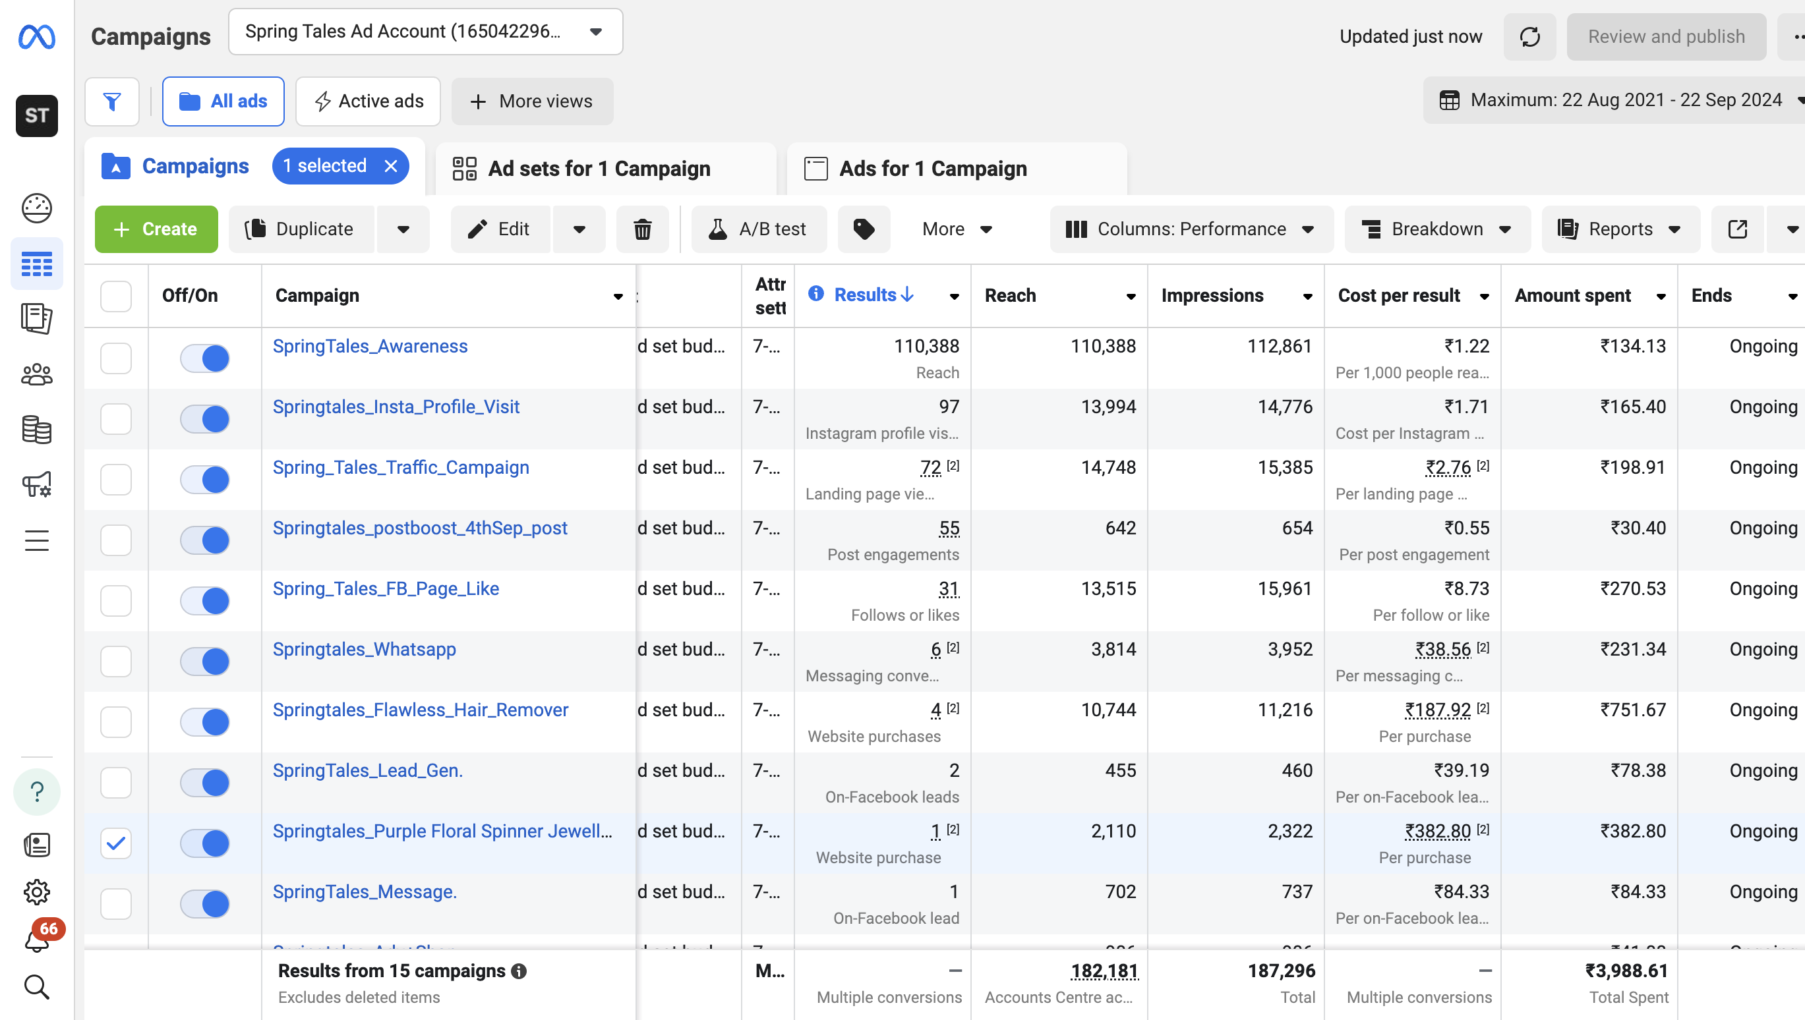Check the Springtales_Insta_Profile_Visit row checkbox

tap(115, 419)
